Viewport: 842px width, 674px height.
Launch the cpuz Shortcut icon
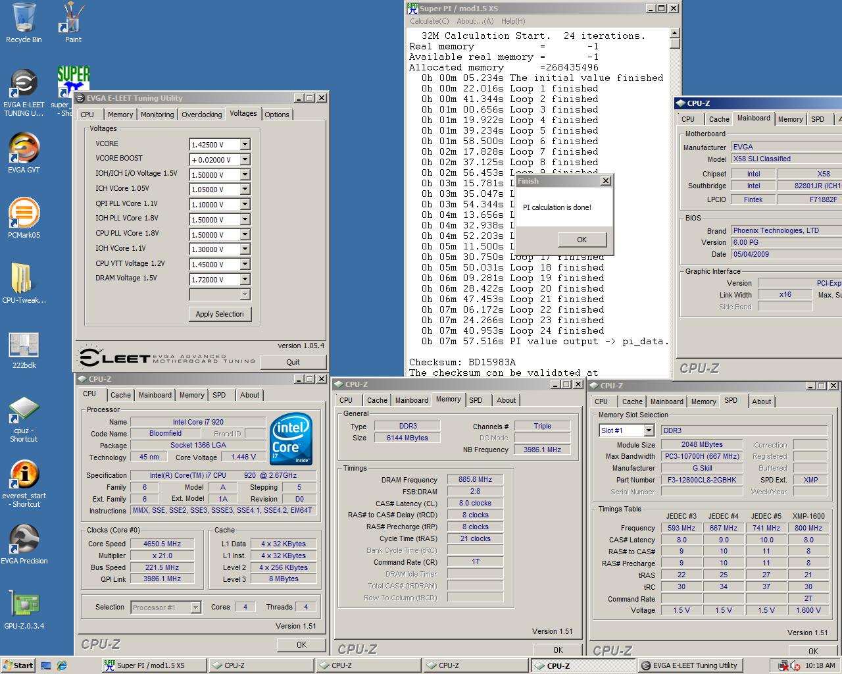tap(24, 419)
